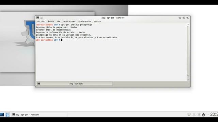Click the shield tray icon
This screenshot has width=218, height=122.
189,115
